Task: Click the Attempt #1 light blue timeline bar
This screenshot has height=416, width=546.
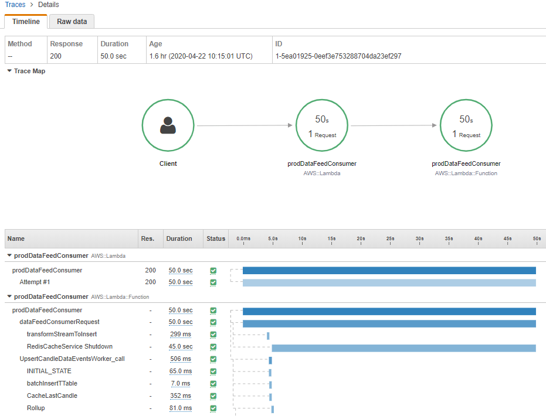Action: coord(389,283)
